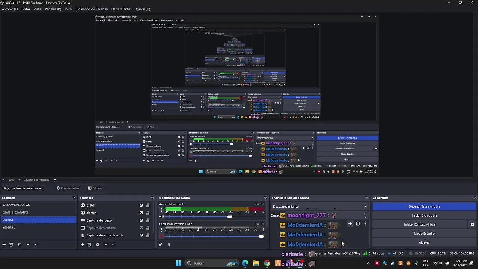Click Iniciar Grabación button

tap(424, 216)
